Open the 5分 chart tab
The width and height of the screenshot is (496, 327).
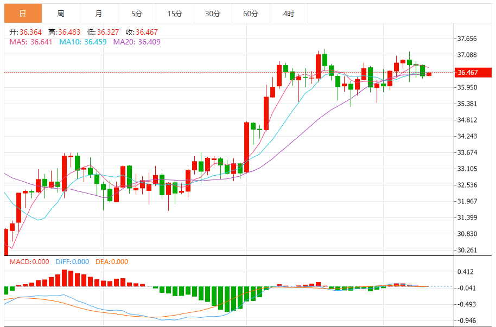pos(137,14)
